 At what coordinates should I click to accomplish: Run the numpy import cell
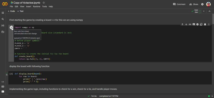click(x=11, y=27)
